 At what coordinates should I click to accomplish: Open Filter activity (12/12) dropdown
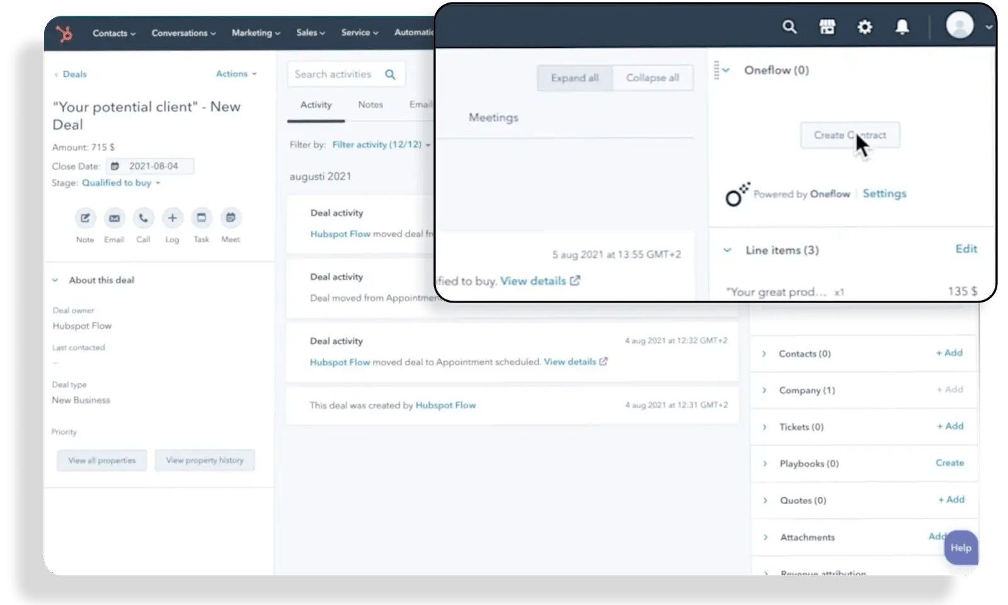pyautogui.click(x=381, y=144)
